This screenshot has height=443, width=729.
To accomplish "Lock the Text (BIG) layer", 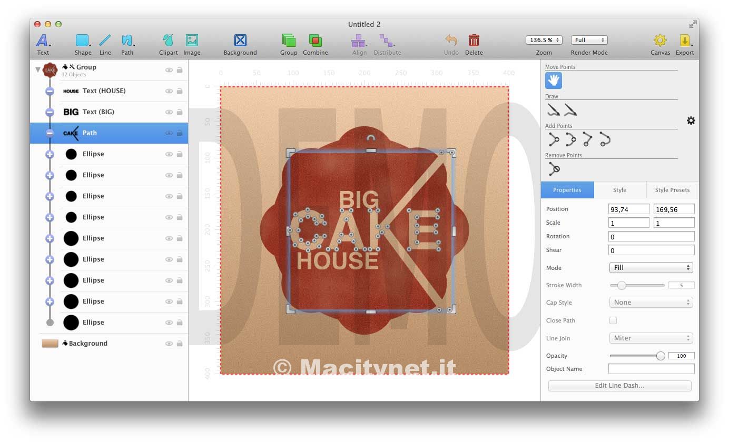I will [x=180, y=112].
